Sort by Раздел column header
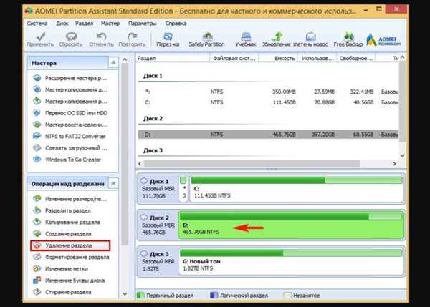Image resolution: width=430 pixels, height=307 pixels. (173, 58)
